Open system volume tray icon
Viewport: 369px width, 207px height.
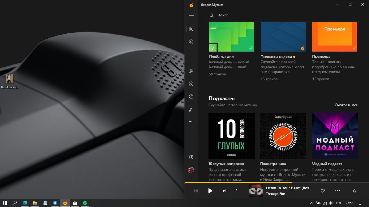pyautogui.click(x=331, y=203)
